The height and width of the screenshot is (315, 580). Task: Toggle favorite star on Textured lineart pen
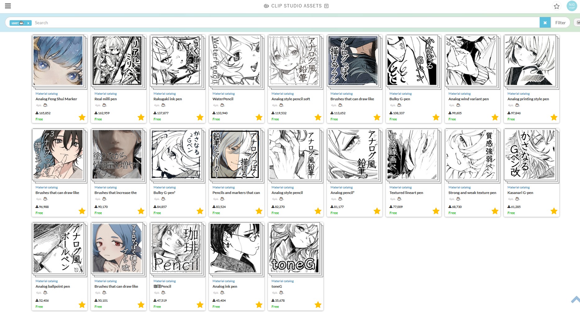[x=436, y=211]
